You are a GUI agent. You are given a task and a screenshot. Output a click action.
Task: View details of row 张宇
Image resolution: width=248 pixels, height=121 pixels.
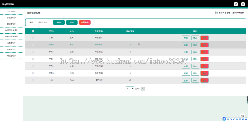pos(186,80)
